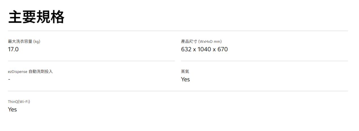
Task: Click the 自動洗劑投入 text
Action: 41,72
